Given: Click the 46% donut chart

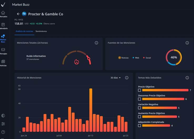Looking at the screenshot, I should [x=174, y=57].
